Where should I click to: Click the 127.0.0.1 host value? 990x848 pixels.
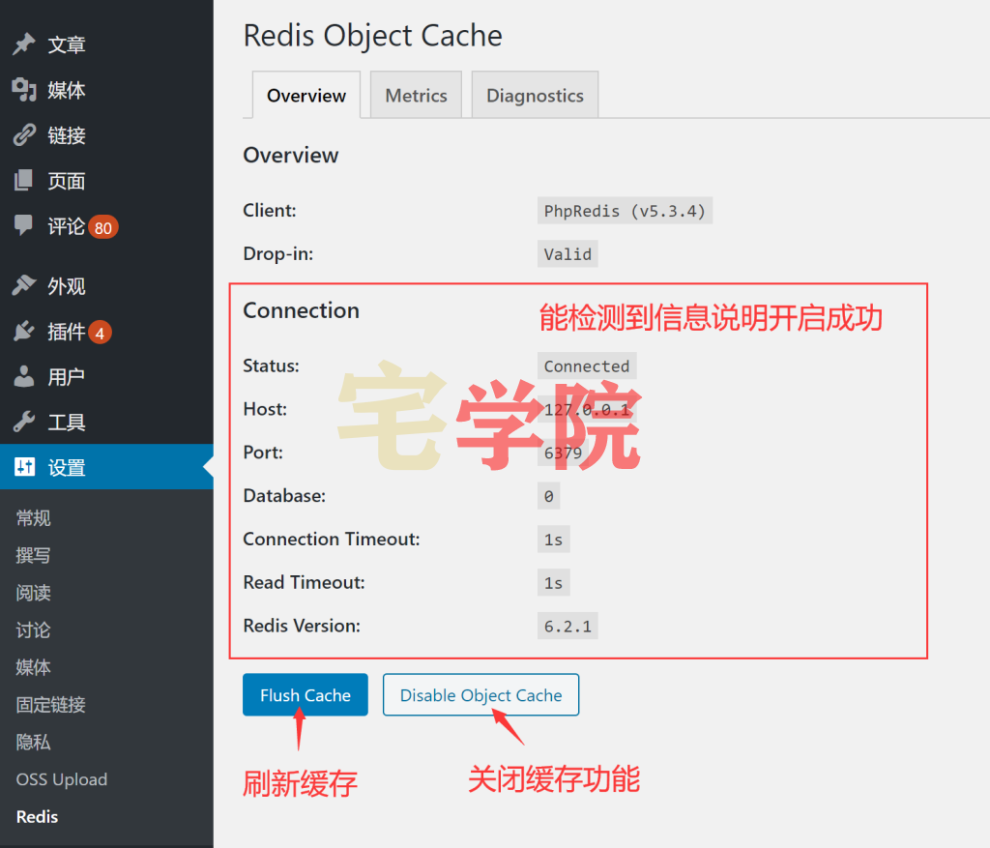(x=587, y=409)
